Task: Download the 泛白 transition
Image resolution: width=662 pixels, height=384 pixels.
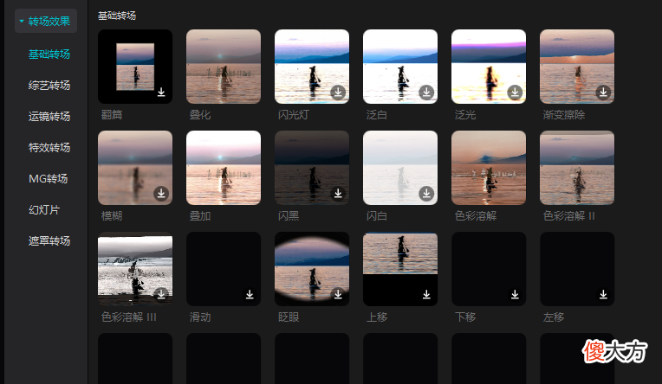Action: pos(426,92)
